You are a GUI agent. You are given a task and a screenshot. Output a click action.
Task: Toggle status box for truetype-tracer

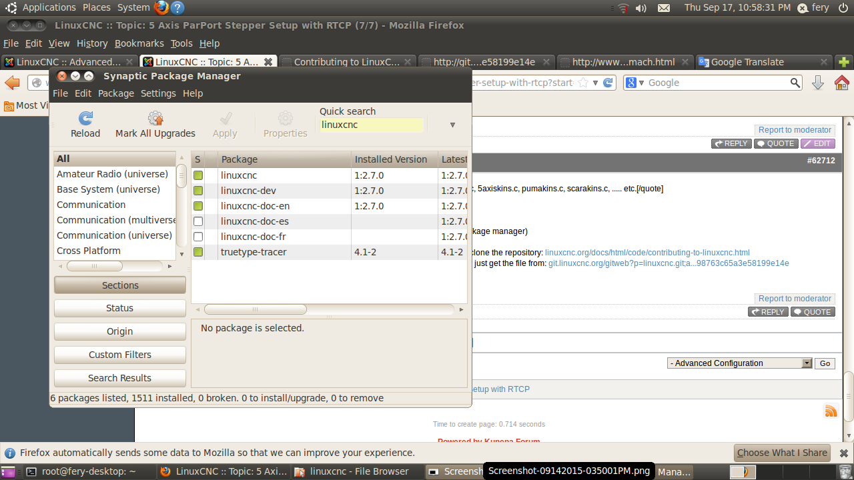(198, 252)
